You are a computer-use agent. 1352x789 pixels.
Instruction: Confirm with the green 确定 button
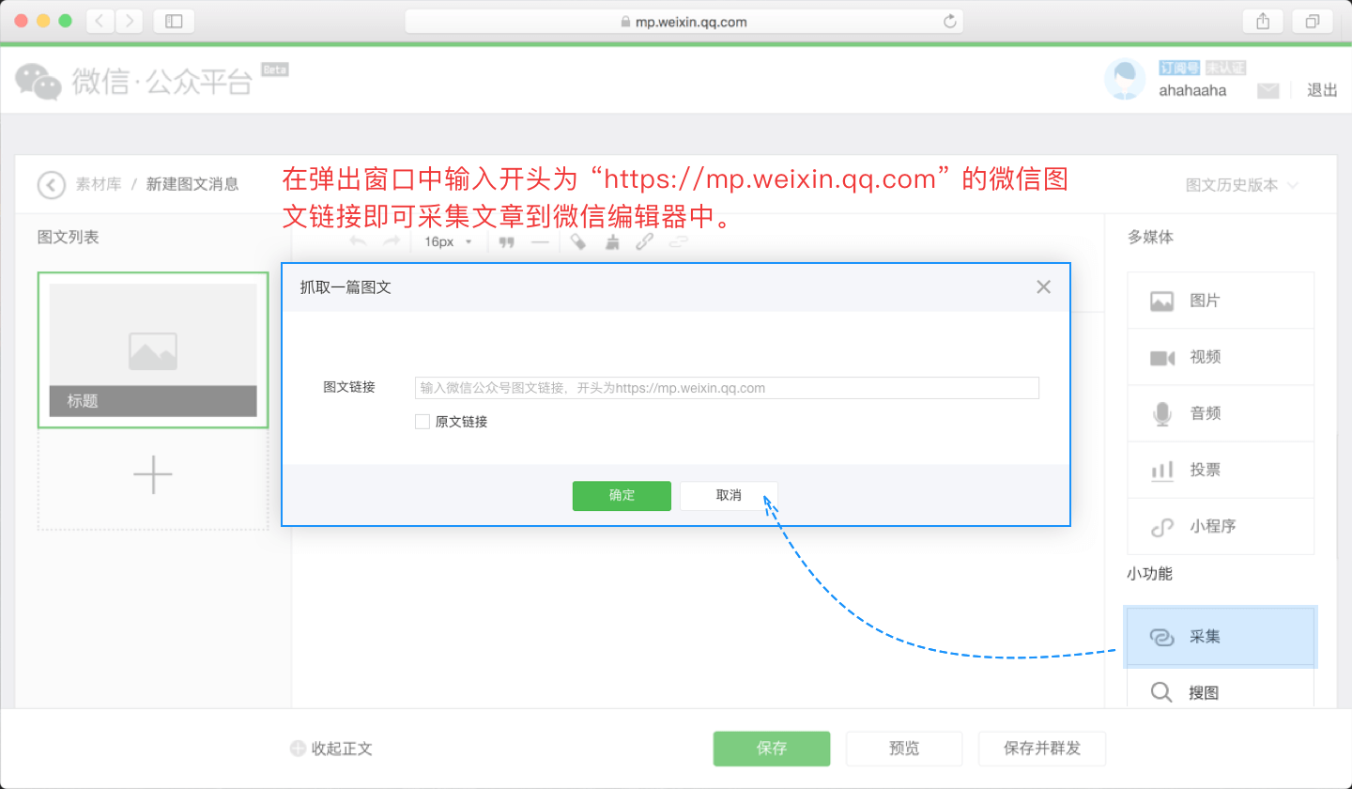pyautogui.click(x=622, y=496)
